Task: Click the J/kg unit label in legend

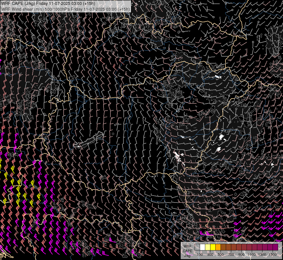Action: point(187,256)
